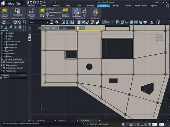Screen dimensions: 170x127
Task: Switch to the Results ribbon tab
Action: point(128,6)
